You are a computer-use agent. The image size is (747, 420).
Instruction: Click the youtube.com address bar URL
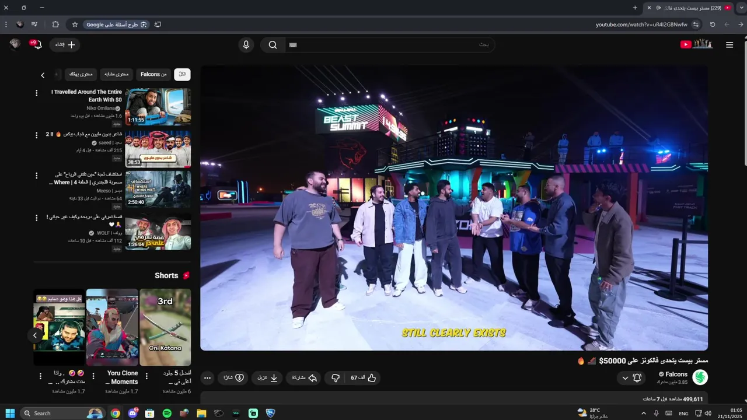click(x=641, y=24)
